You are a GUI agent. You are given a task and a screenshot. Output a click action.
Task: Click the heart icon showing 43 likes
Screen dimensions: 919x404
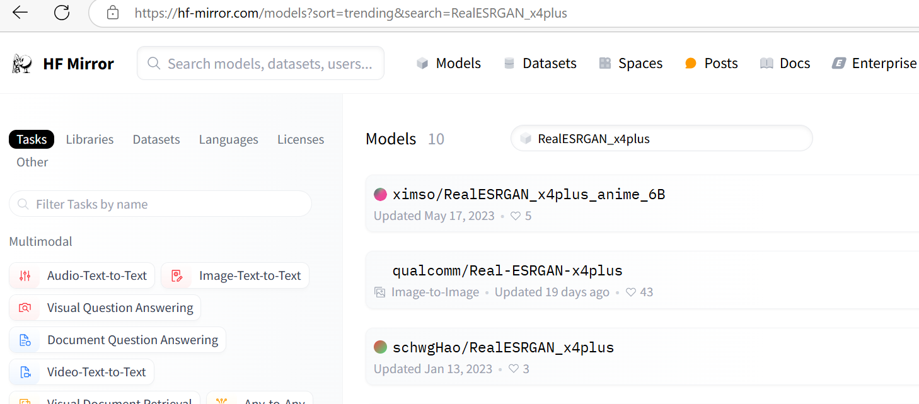(630, 292)
